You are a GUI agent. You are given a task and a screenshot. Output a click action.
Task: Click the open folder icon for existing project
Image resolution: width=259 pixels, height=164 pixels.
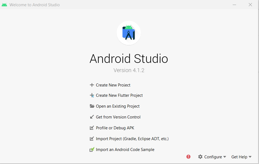pos(92,106)
